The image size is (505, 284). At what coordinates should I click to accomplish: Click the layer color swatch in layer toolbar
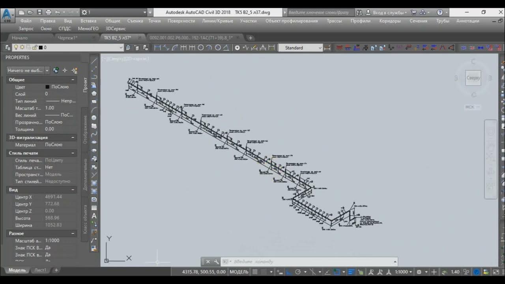pos(40,47)
